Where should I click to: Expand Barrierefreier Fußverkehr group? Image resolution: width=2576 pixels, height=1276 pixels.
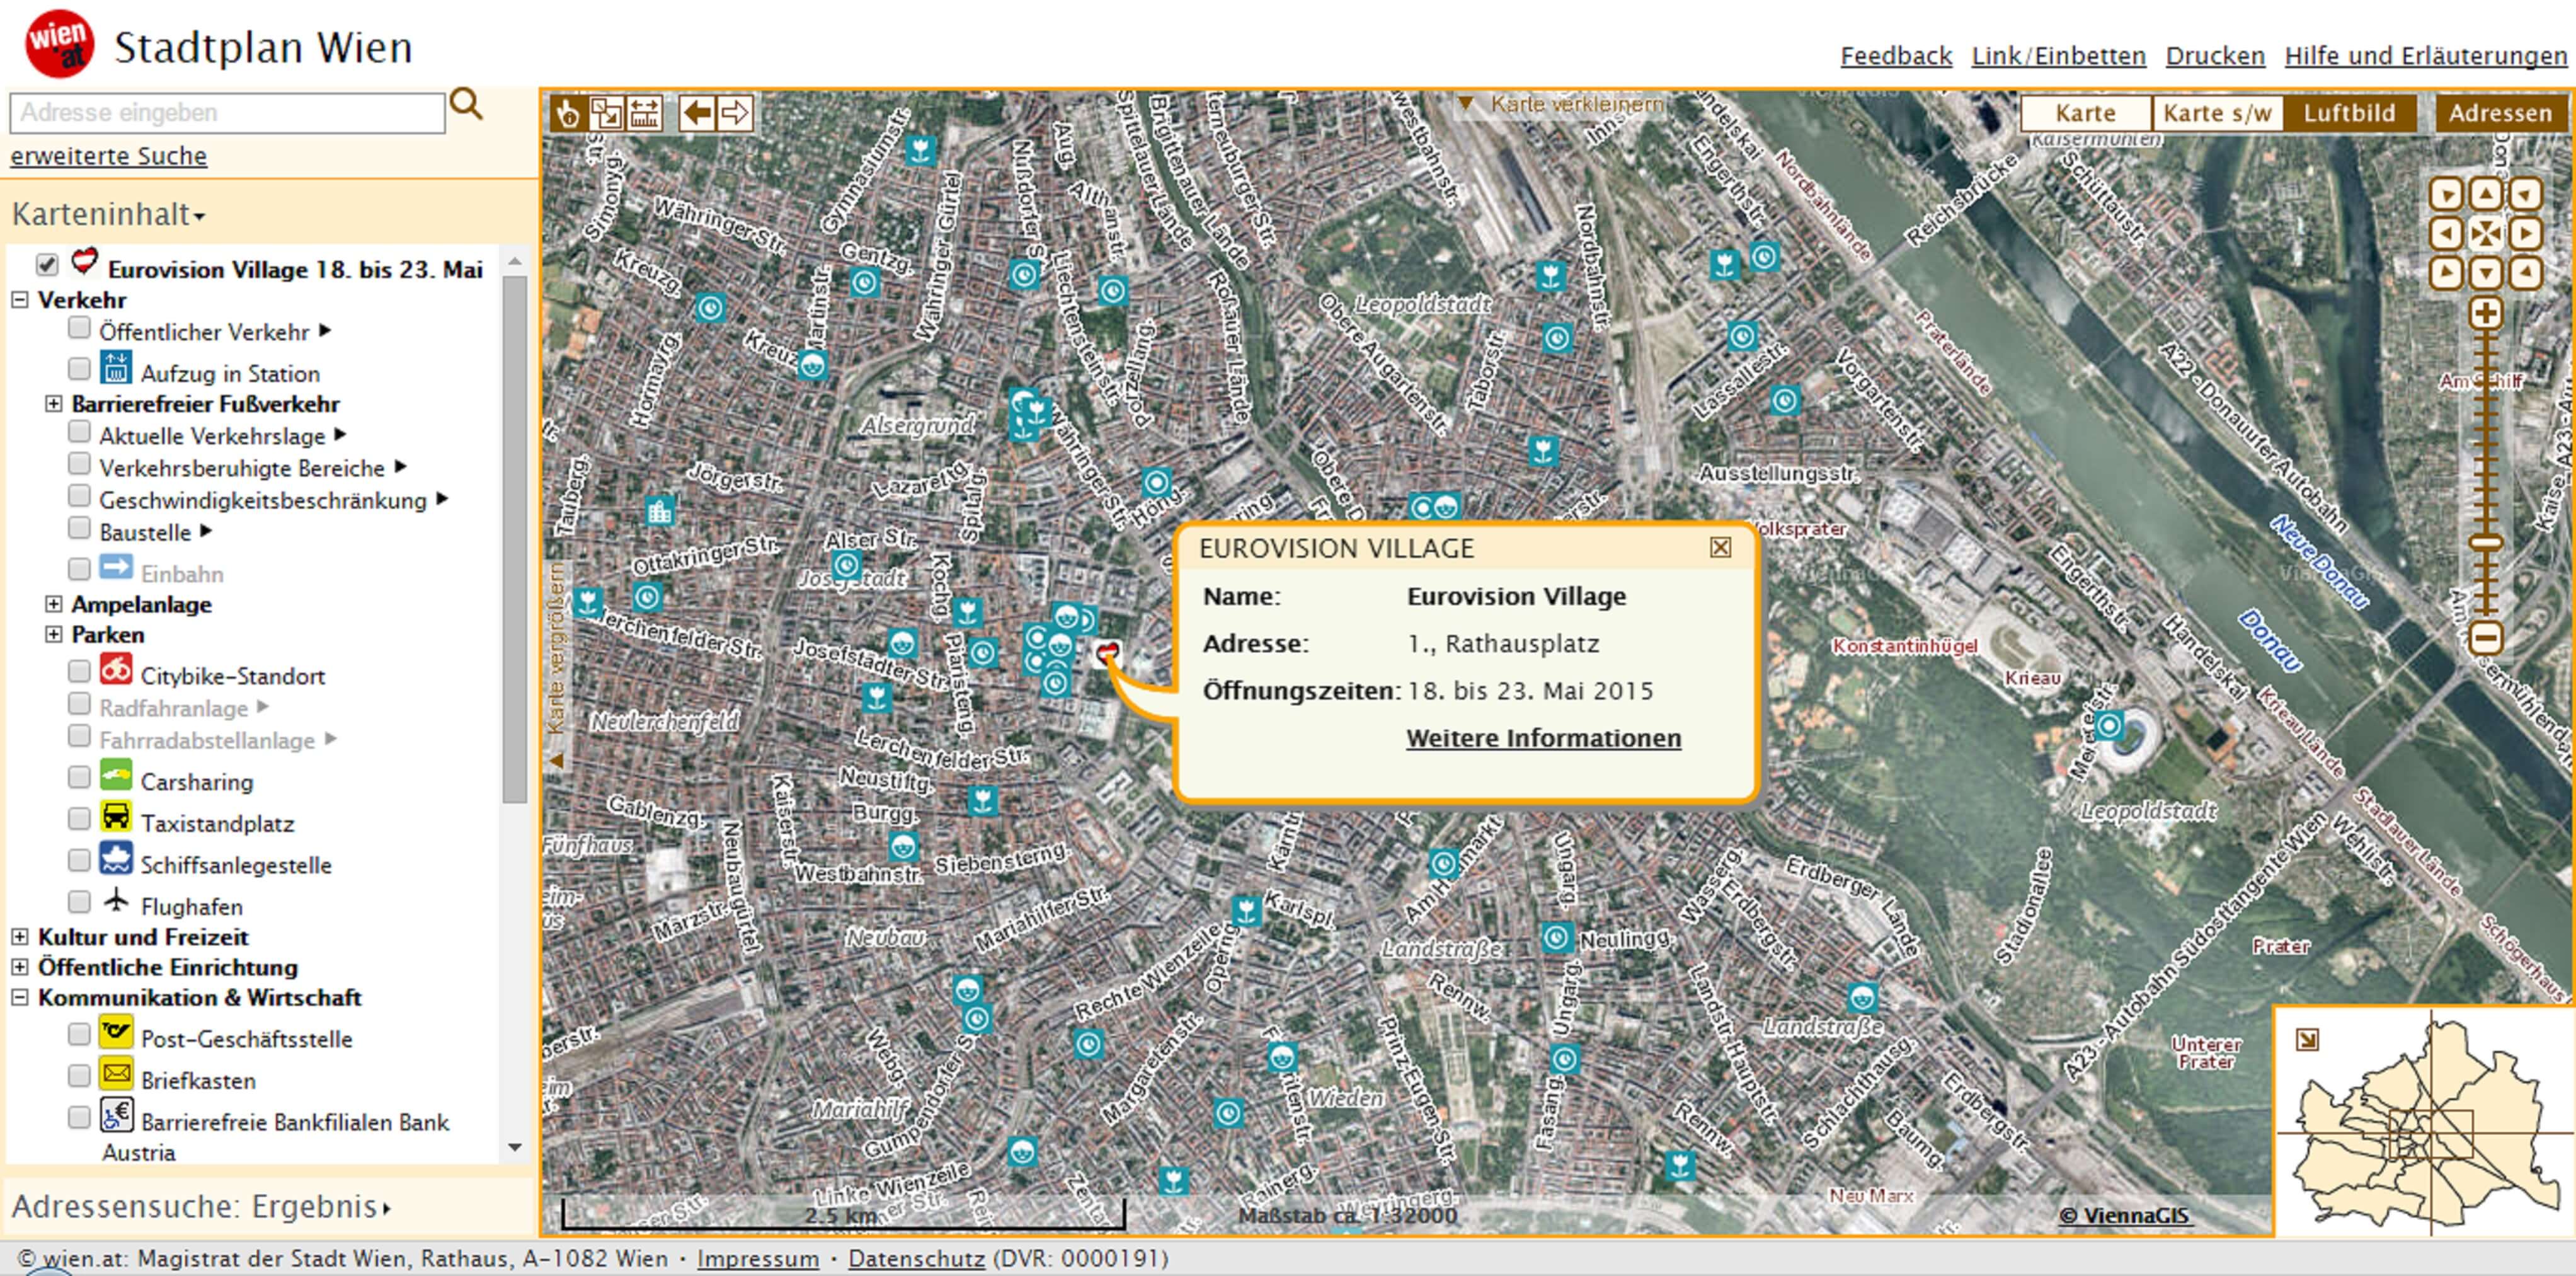tap(53, 404)
